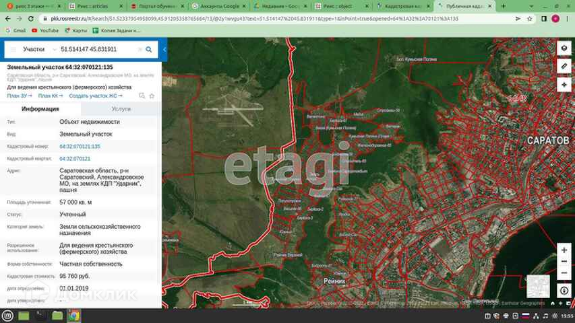The height and width of the screenshot is (323, 575).
Task: Click the share icon in address bar
Action: pyautogui.click(x=518, y=19)
